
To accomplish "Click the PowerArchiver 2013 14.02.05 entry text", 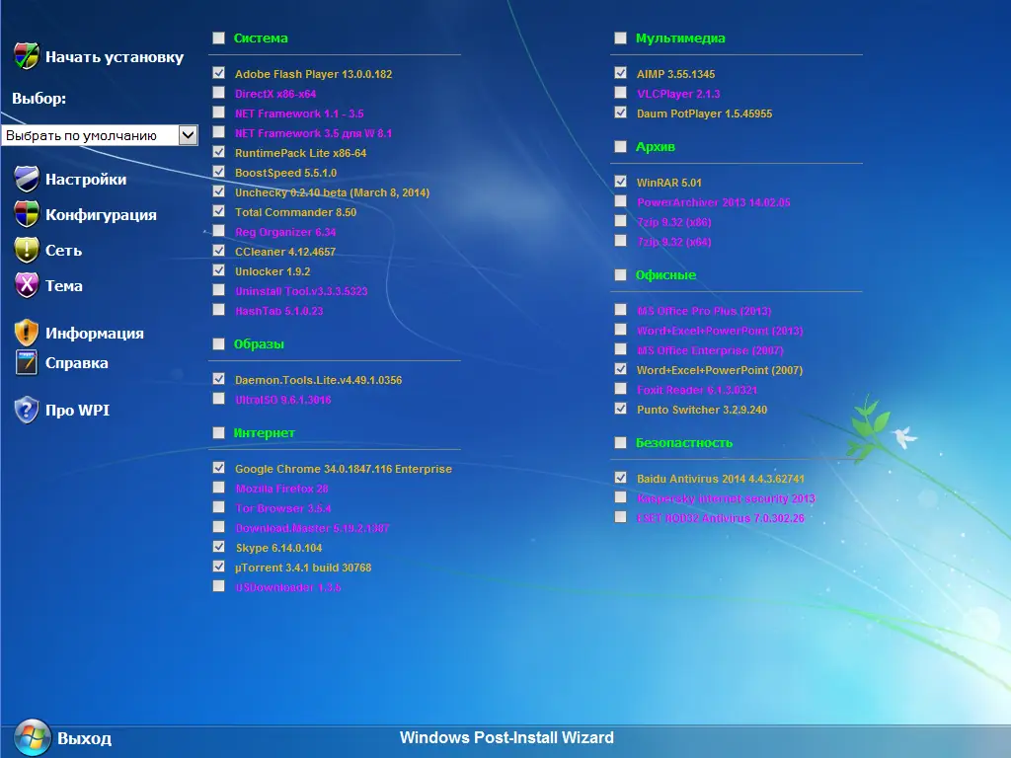I will coord(713,202).
